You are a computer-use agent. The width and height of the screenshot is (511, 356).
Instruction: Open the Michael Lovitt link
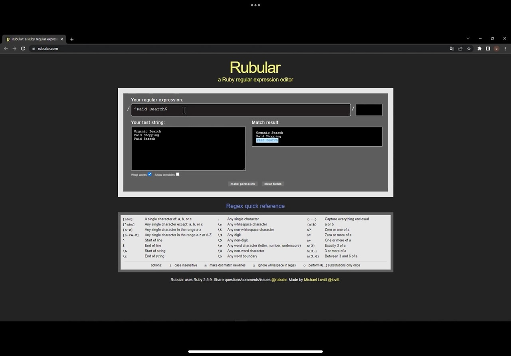[315, 280]
